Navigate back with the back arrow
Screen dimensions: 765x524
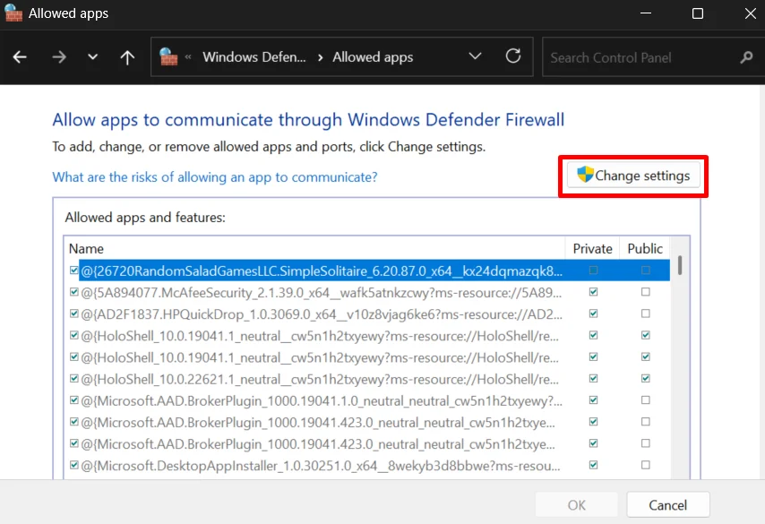[20, 56]
